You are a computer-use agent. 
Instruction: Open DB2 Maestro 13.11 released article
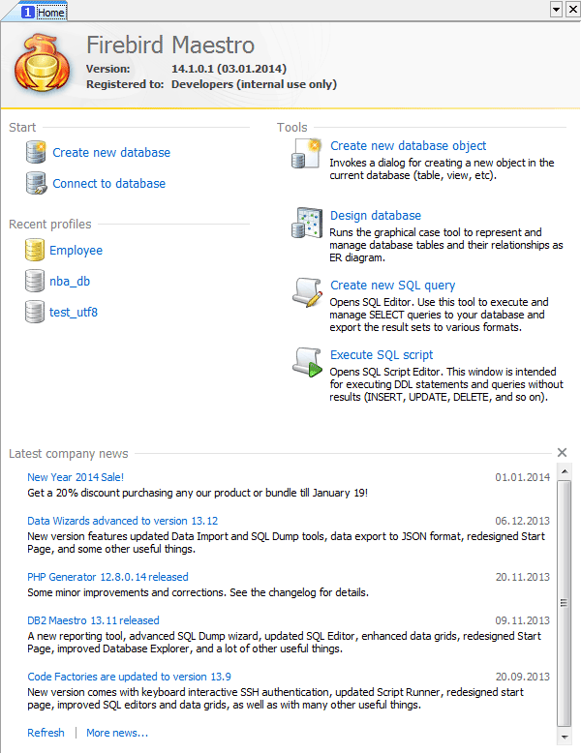point(93,620)
